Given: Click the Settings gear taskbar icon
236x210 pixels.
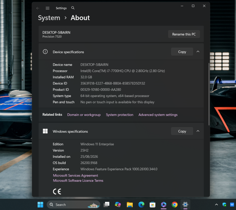Looking at the screenshot, I should pos(185,204).
